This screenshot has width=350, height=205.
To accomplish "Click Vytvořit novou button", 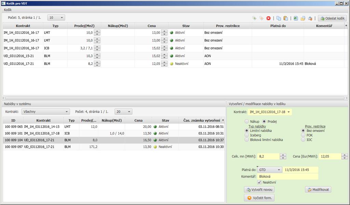I will tap(259, 190).
